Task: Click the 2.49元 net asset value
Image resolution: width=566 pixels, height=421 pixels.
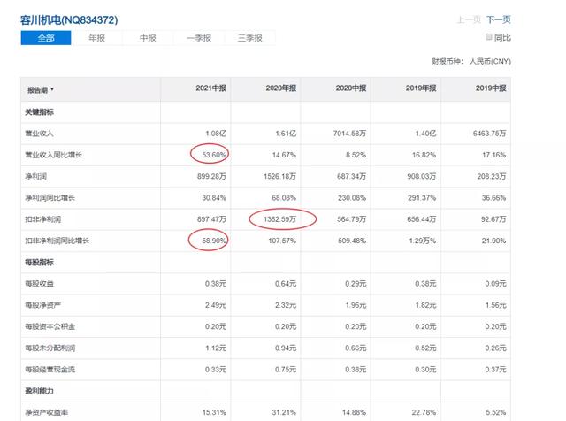Action: point(216,305)
